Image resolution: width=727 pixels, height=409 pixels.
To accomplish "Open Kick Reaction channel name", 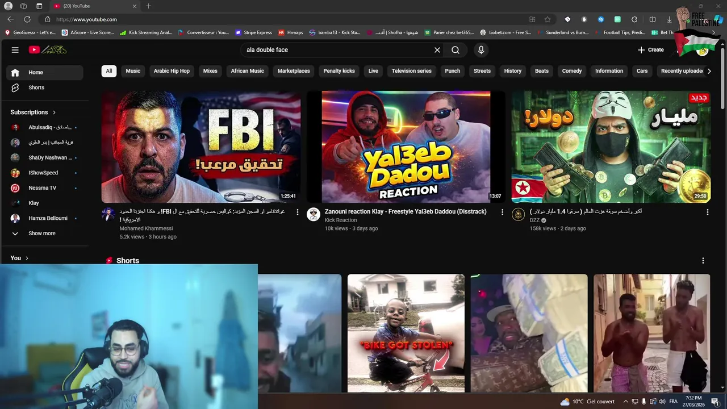I will 341,220.
